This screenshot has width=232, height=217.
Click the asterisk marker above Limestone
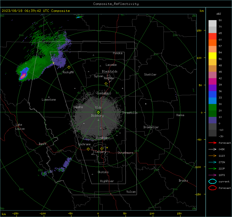tap(49, 97)
